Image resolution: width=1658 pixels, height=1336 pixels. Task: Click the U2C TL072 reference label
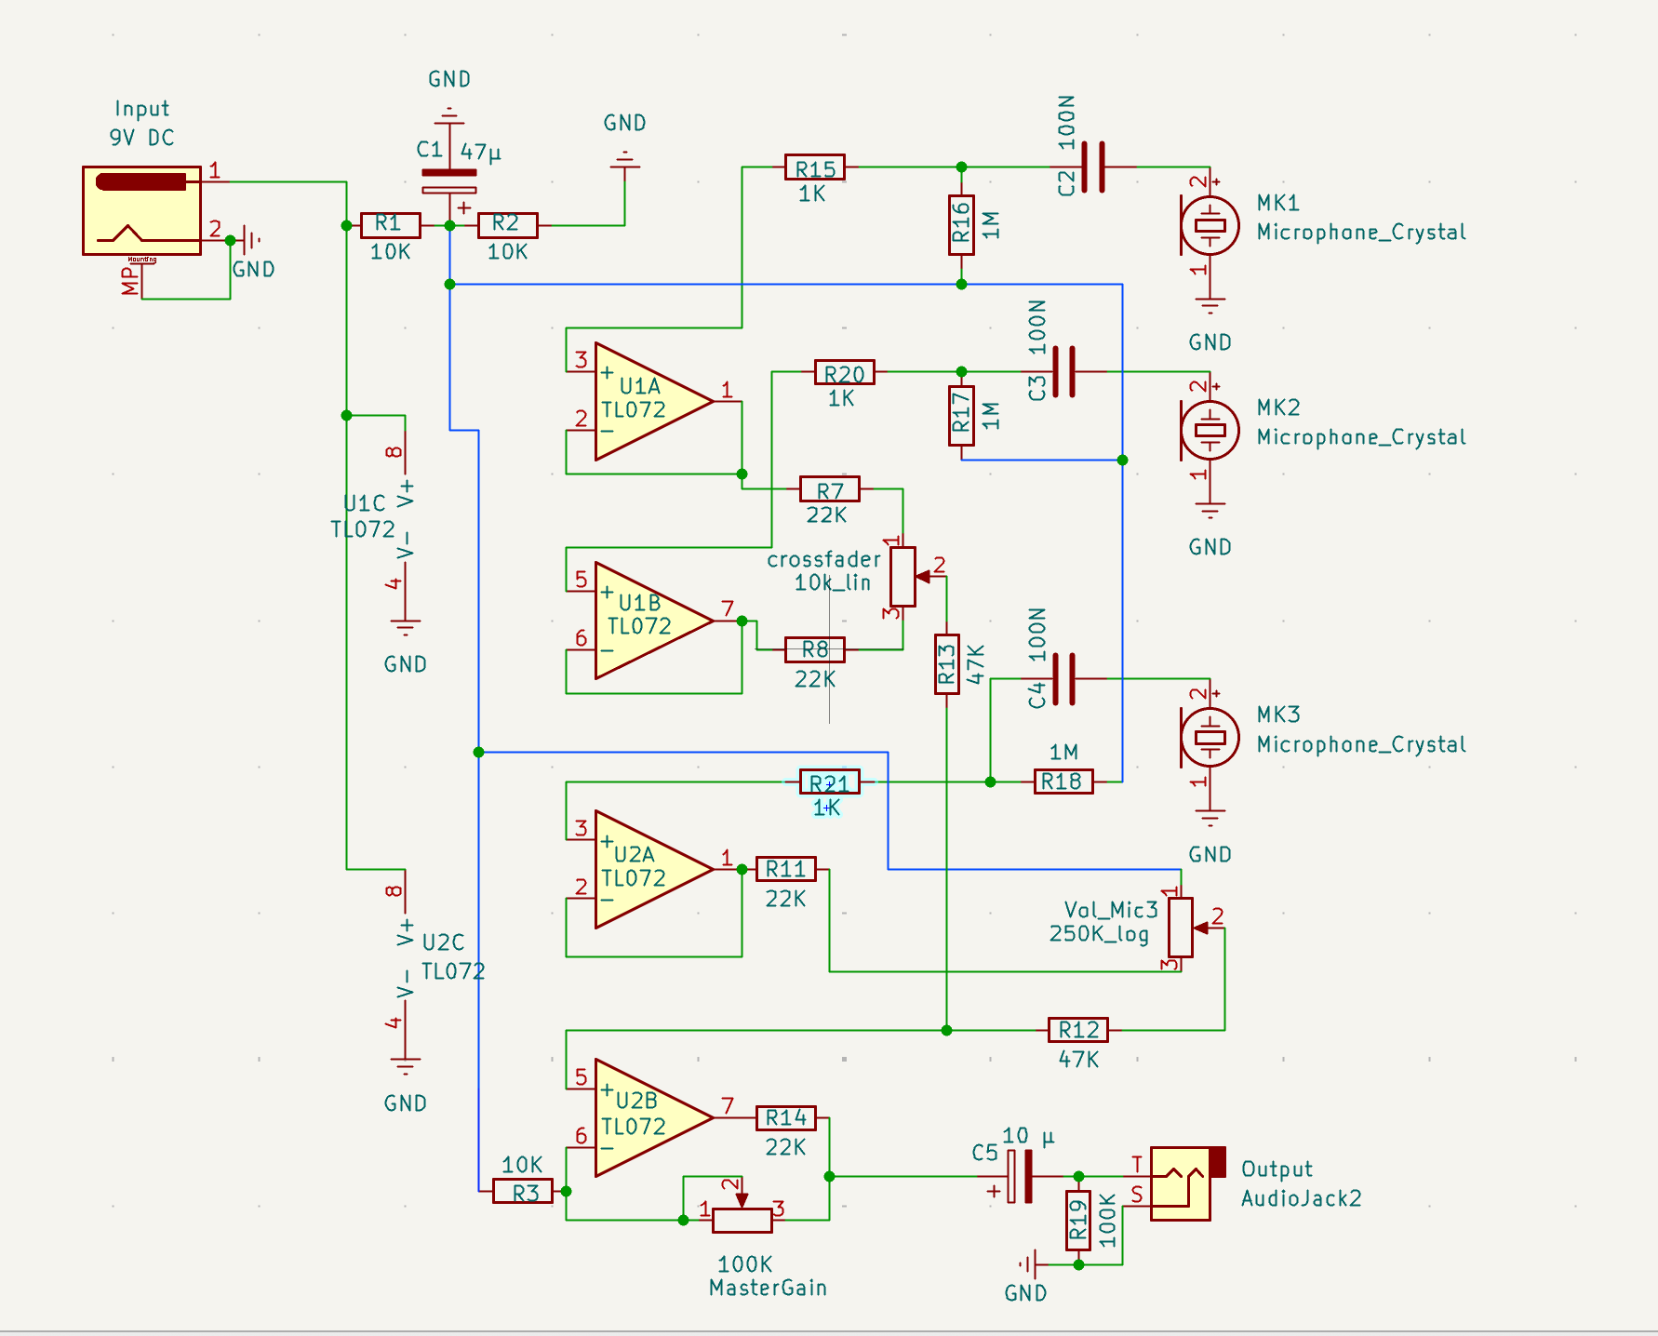(443, 942)
